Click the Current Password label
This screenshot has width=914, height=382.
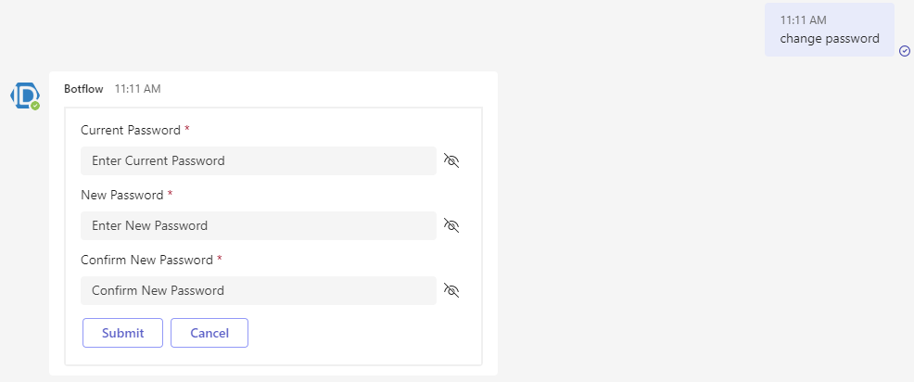pyautogui.click(x=130, y=130)
